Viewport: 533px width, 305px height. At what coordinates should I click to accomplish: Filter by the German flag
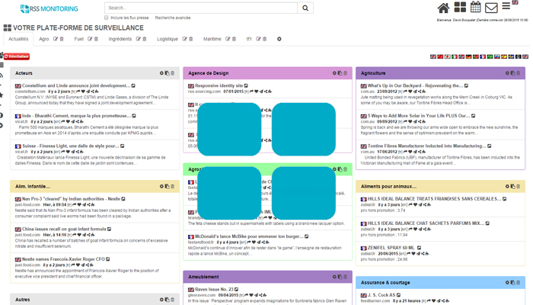469,56
